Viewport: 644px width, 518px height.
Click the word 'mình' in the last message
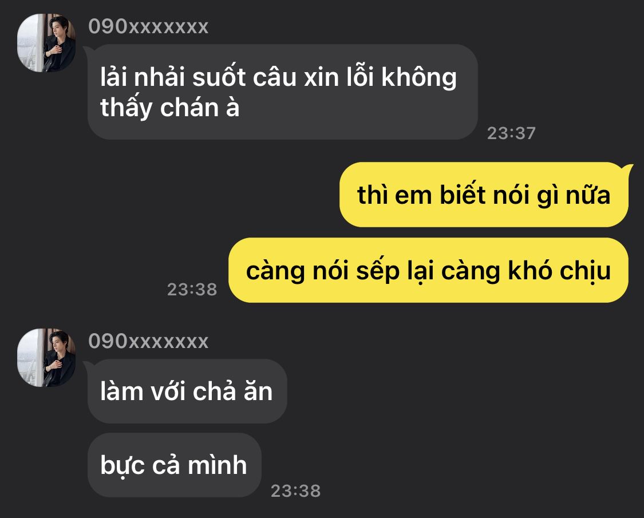coord(218,465)
